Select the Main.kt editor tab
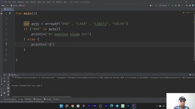 9,9
